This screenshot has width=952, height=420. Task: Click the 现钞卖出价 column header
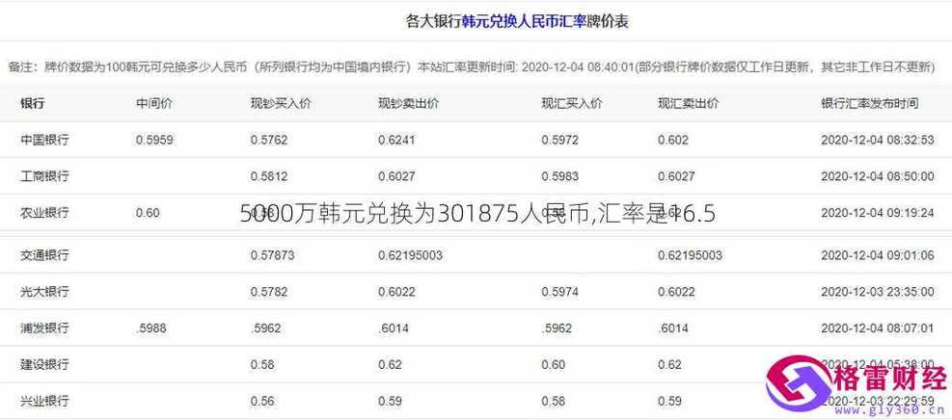pyautogui.click(x=409, y=104)
